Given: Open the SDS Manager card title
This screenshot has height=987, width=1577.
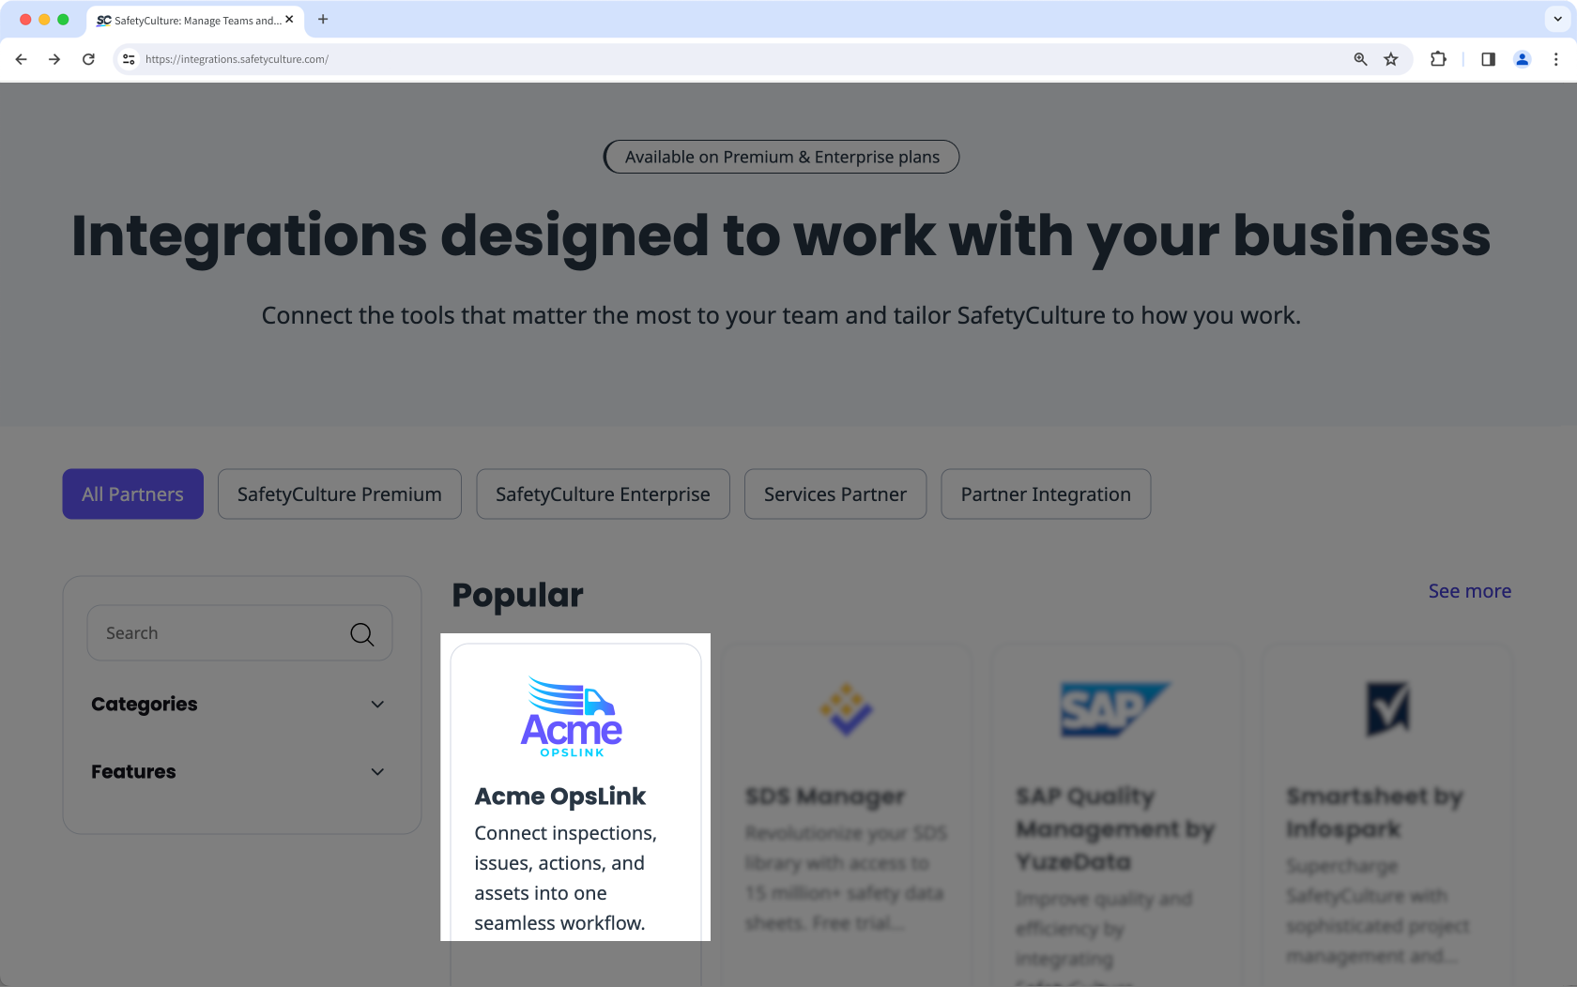Looking at the screenshot, I should point(825,797).
